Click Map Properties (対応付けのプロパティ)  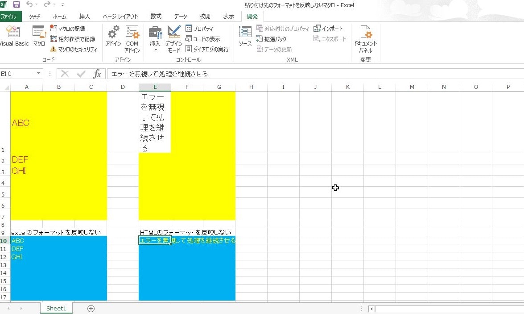[x=283, y=29]
